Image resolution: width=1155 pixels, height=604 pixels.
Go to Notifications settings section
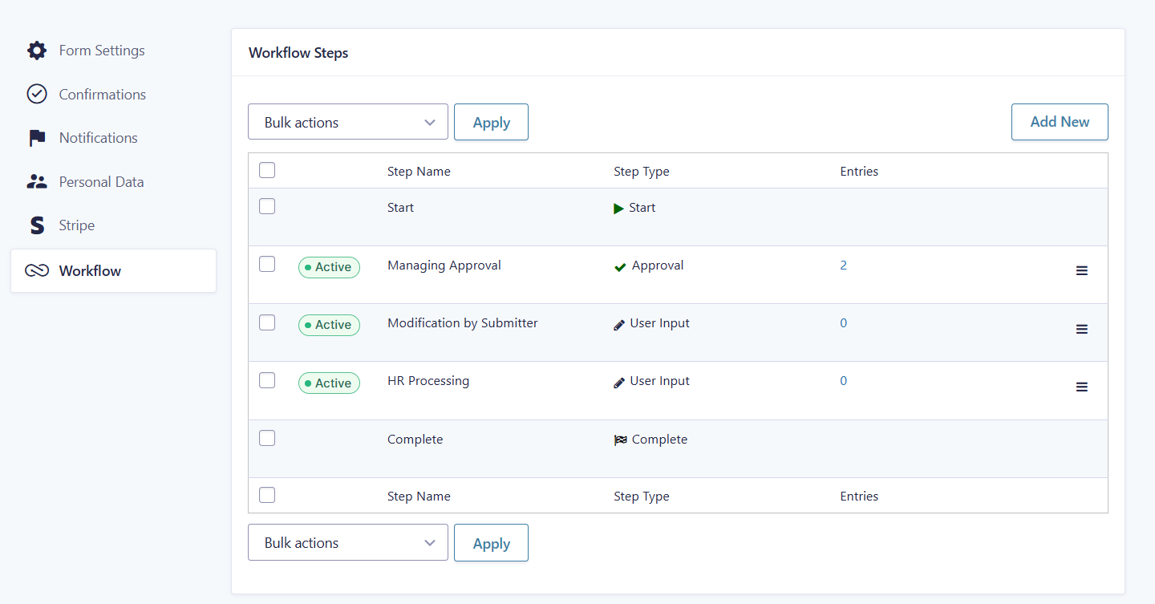coord(98,138)
